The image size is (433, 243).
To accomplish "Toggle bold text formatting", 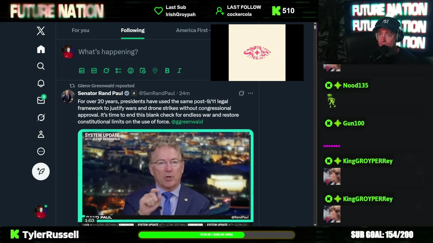I will tap(167, 71).
